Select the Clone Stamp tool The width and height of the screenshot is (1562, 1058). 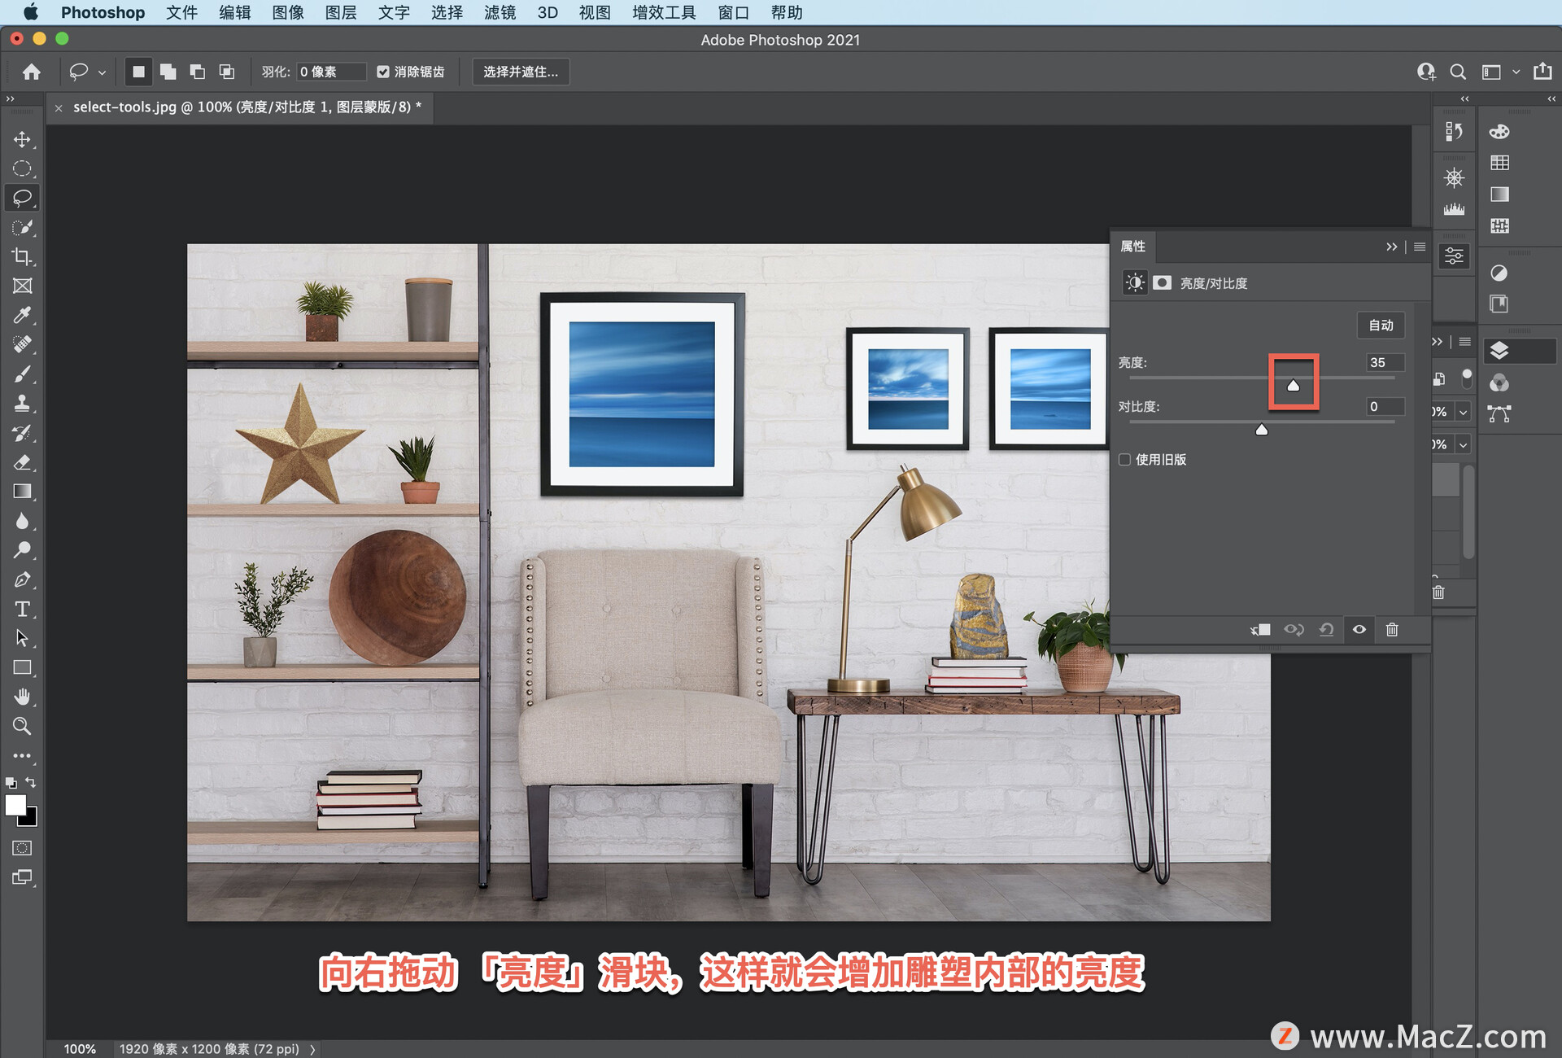pos(22,403)
